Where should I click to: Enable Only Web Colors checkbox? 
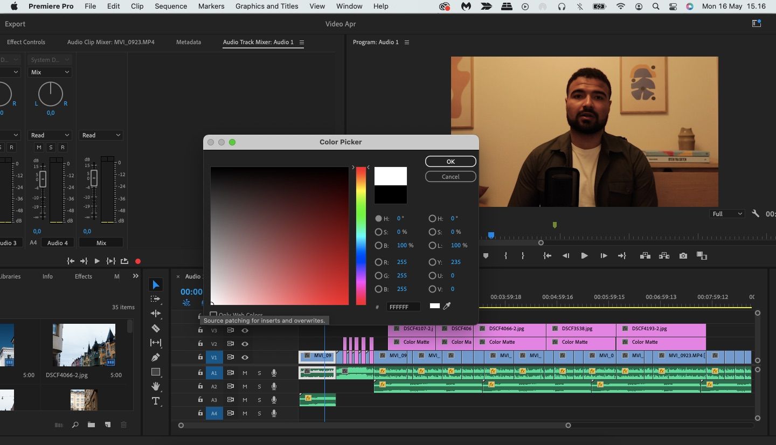click(213, 314)
